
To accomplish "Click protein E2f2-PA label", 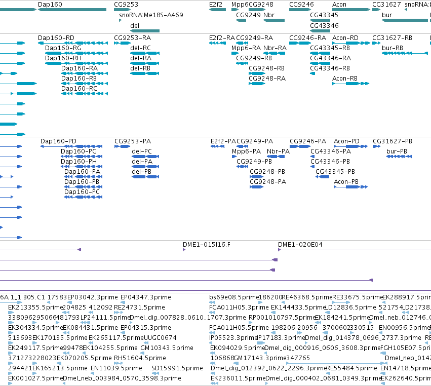I will pyautogui.click(x=223, y=141).
